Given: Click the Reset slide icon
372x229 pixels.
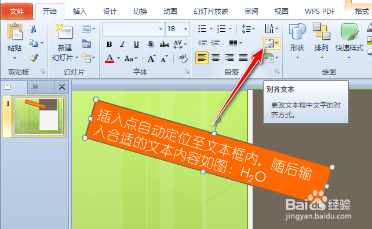Looking at the screenshot, I should (x=86, y=43).
